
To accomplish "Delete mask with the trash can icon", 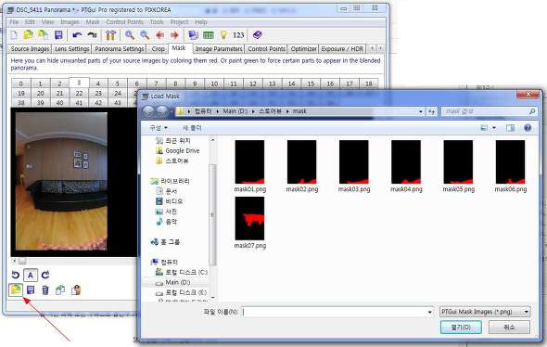I will point(45,290).
